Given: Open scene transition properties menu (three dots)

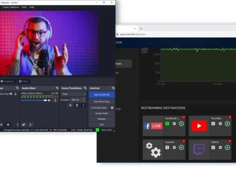Looking at the screenshot, I should tap(83, 105).
